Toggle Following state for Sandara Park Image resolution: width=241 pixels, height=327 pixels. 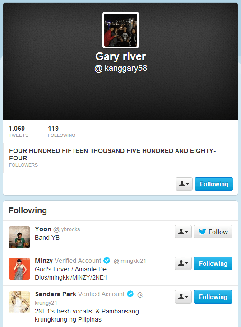tap(213, 297)
